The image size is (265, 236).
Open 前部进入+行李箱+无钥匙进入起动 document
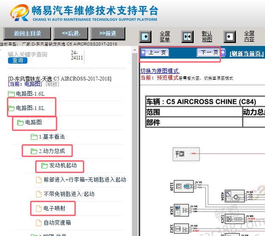(x=85, y=180)
